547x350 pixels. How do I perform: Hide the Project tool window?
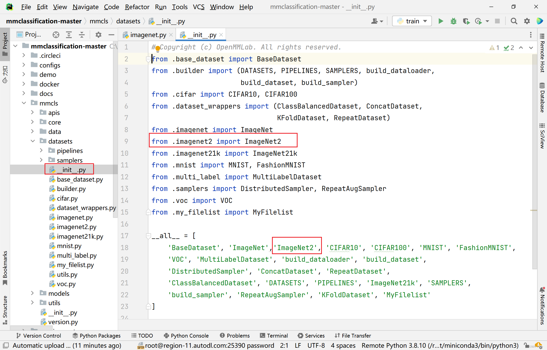pos(111,35)
